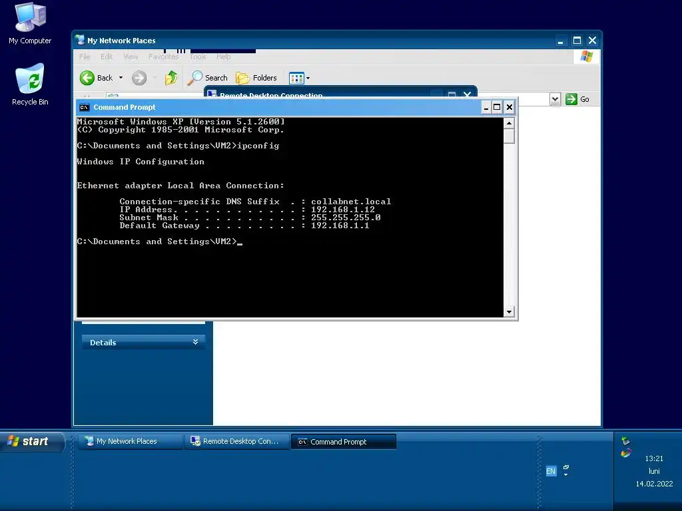Click the collabnet.local DNS suffix text
Viewport: 682px width, 511px height.
point(350,202)
